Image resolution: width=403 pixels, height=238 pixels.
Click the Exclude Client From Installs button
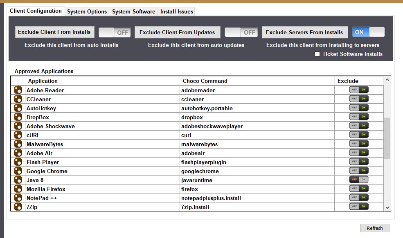tap(54, 32)
